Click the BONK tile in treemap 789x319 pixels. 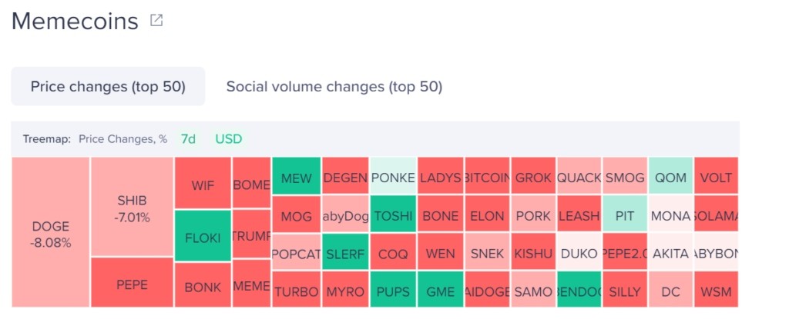pyautogui.click(x=203, y=285)
